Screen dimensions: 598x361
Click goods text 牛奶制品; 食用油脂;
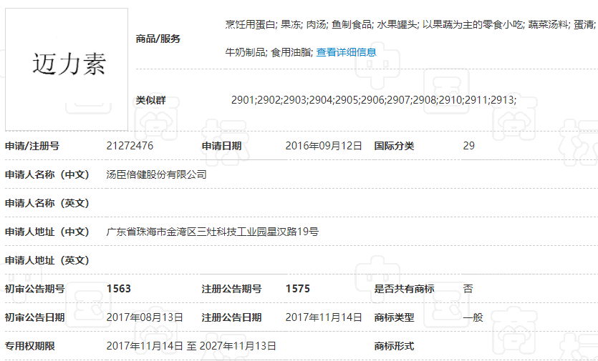point(269,52)
